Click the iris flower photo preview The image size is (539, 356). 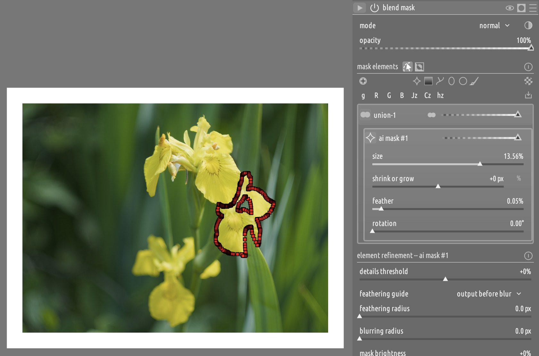click(x=175, y=218)
